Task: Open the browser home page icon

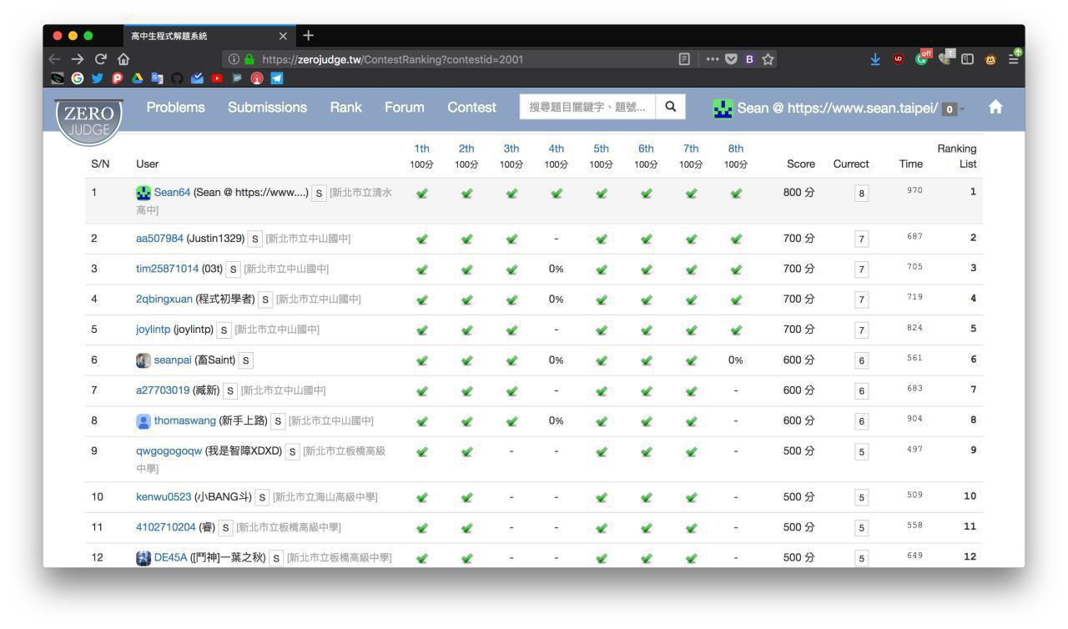Action: click(x=123, y=59)
